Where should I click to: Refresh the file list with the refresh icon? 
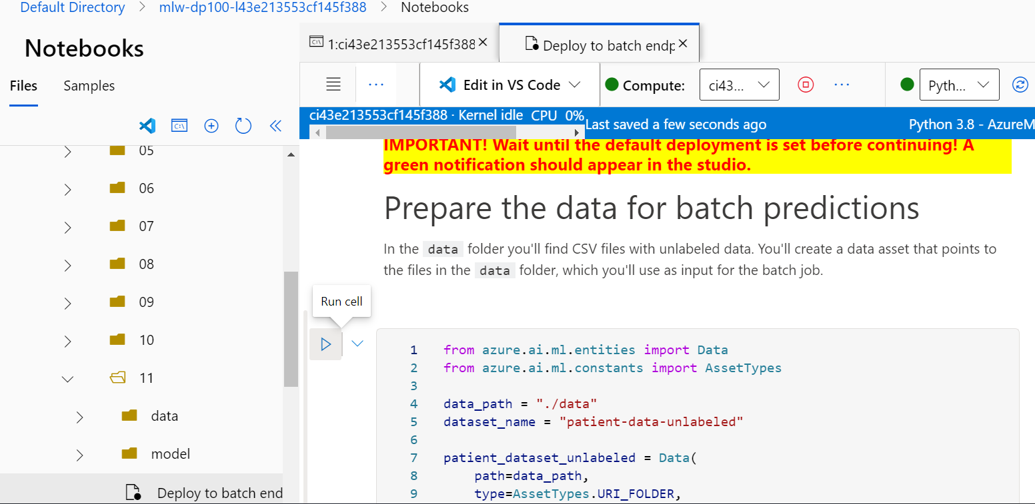[243, 126]
